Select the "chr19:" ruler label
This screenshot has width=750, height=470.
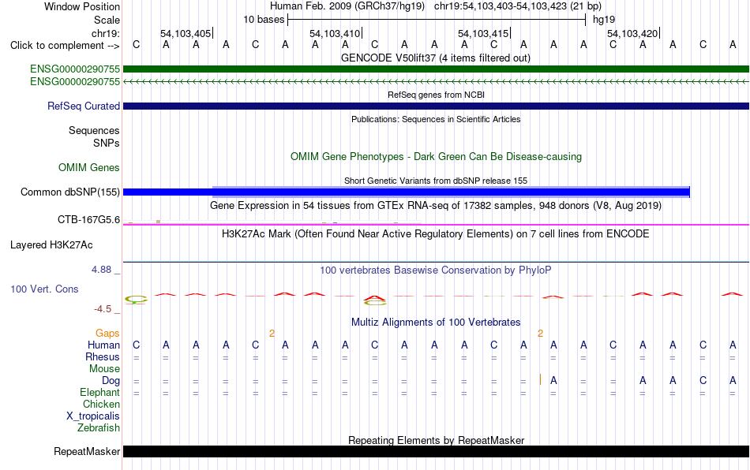pos(105,33)
